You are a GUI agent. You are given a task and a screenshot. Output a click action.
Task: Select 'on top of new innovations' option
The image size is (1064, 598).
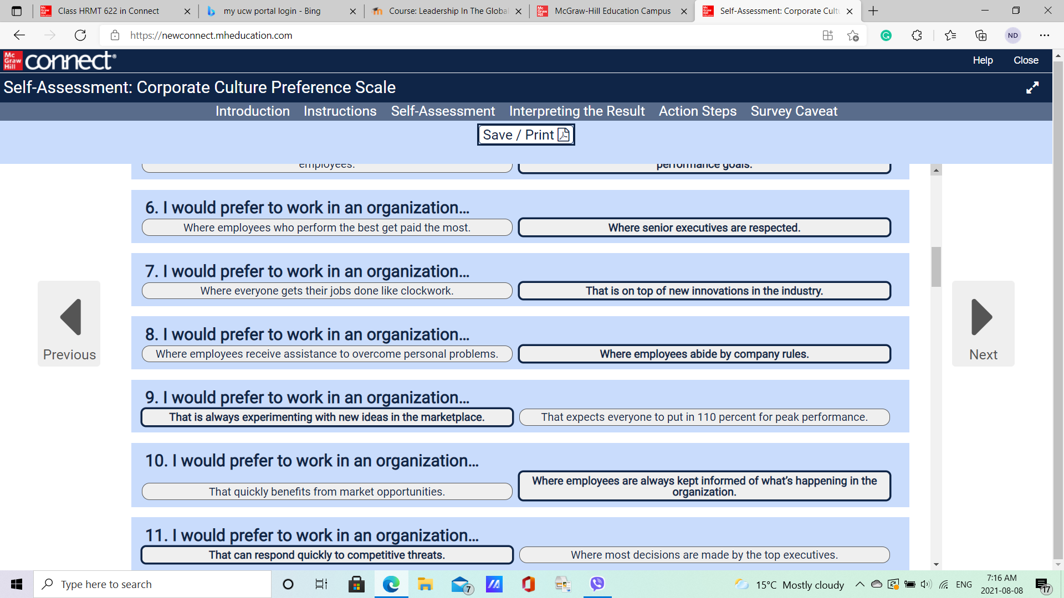tap(704, 291)
